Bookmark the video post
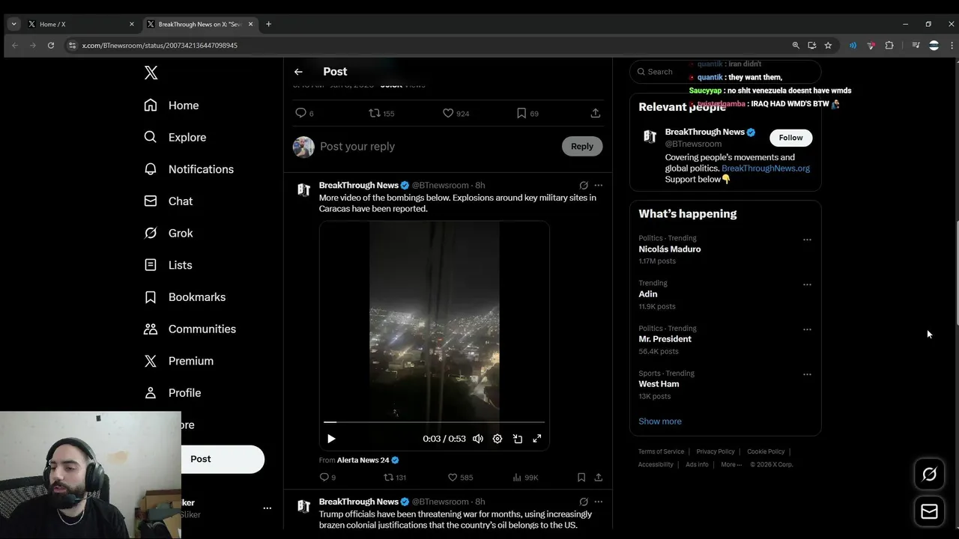Image resolution: width=959 pixels, height=539 pixels. [x=581, y=477]
